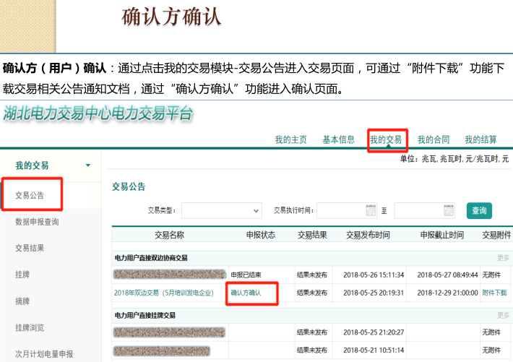Switch to the 我的交易 tab
This screenshot has width=513, height=362.
[x=385, y=139]
